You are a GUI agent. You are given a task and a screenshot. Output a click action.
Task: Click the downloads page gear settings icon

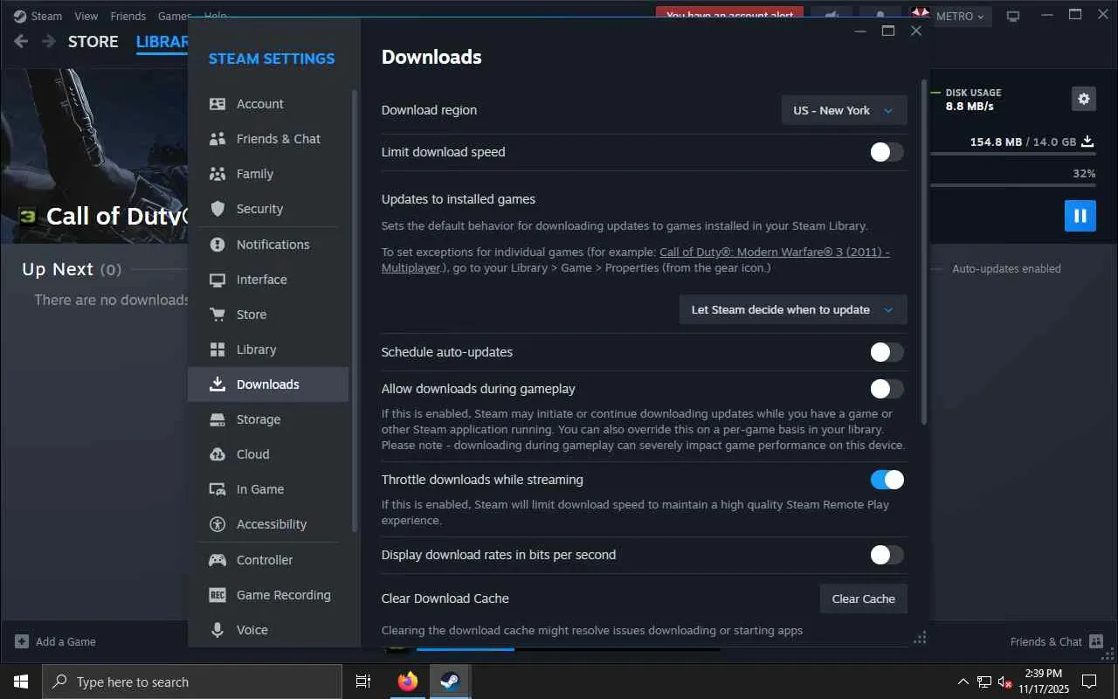click(1084, 99)
